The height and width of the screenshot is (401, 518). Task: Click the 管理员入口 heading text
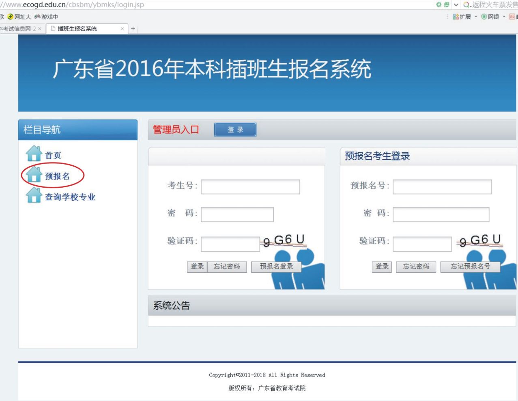(176, 130)
